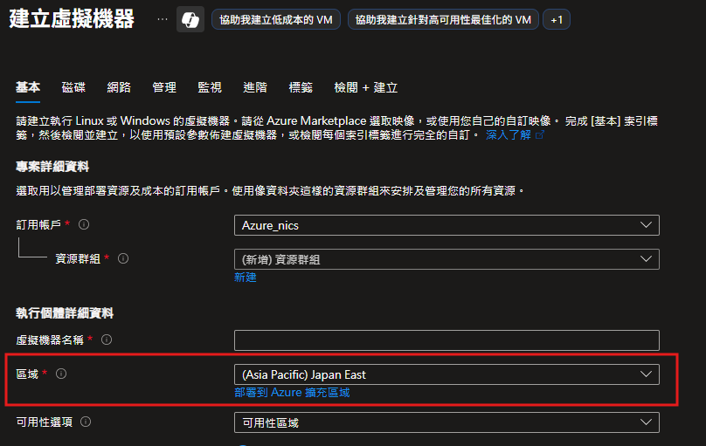706x446 pixels.
Task: Switch to the 網路 tab
Action: (x=119, y=87)
